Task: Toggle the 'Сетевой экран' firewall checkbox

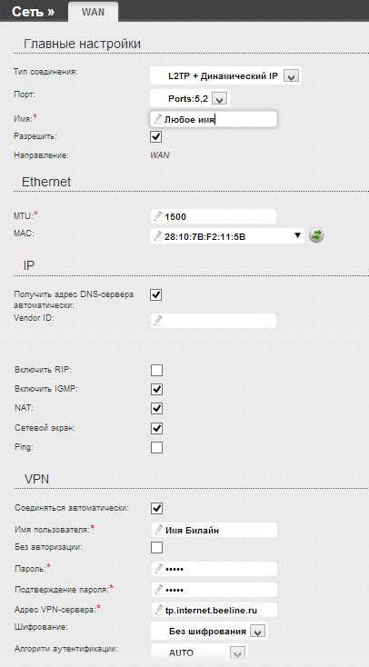Action: pyautogui.click(x=156, y=428)
